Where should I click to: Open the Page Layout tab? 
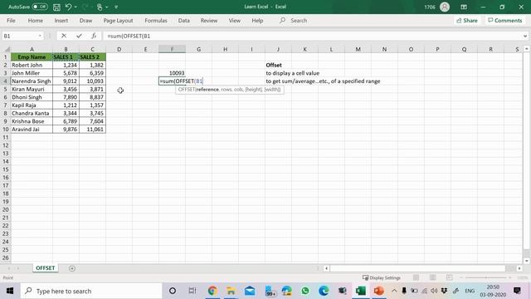pos(118,20)
